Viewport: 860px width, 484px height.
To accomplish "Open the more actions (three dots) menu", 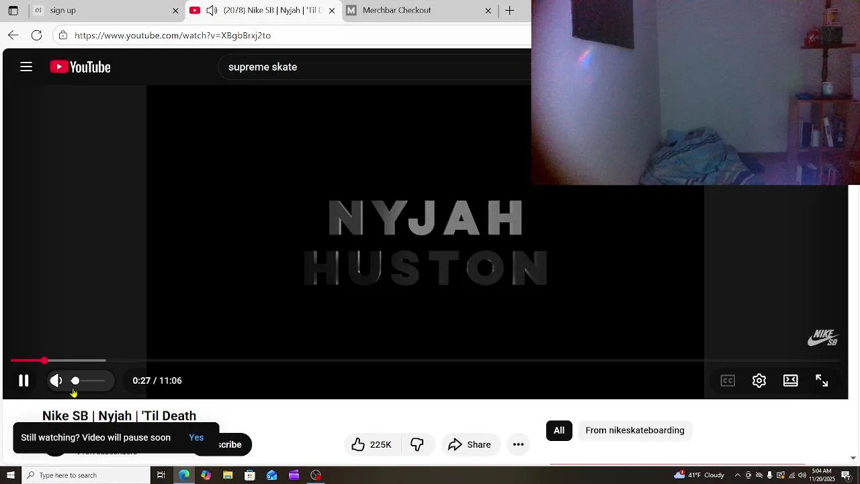I will tap(518, 444).
